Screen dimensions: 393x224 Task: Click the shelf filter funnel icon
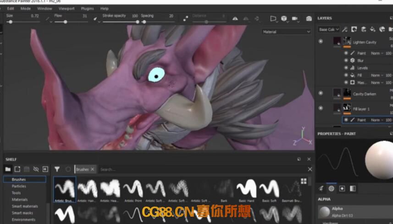(x=57, y=169)
